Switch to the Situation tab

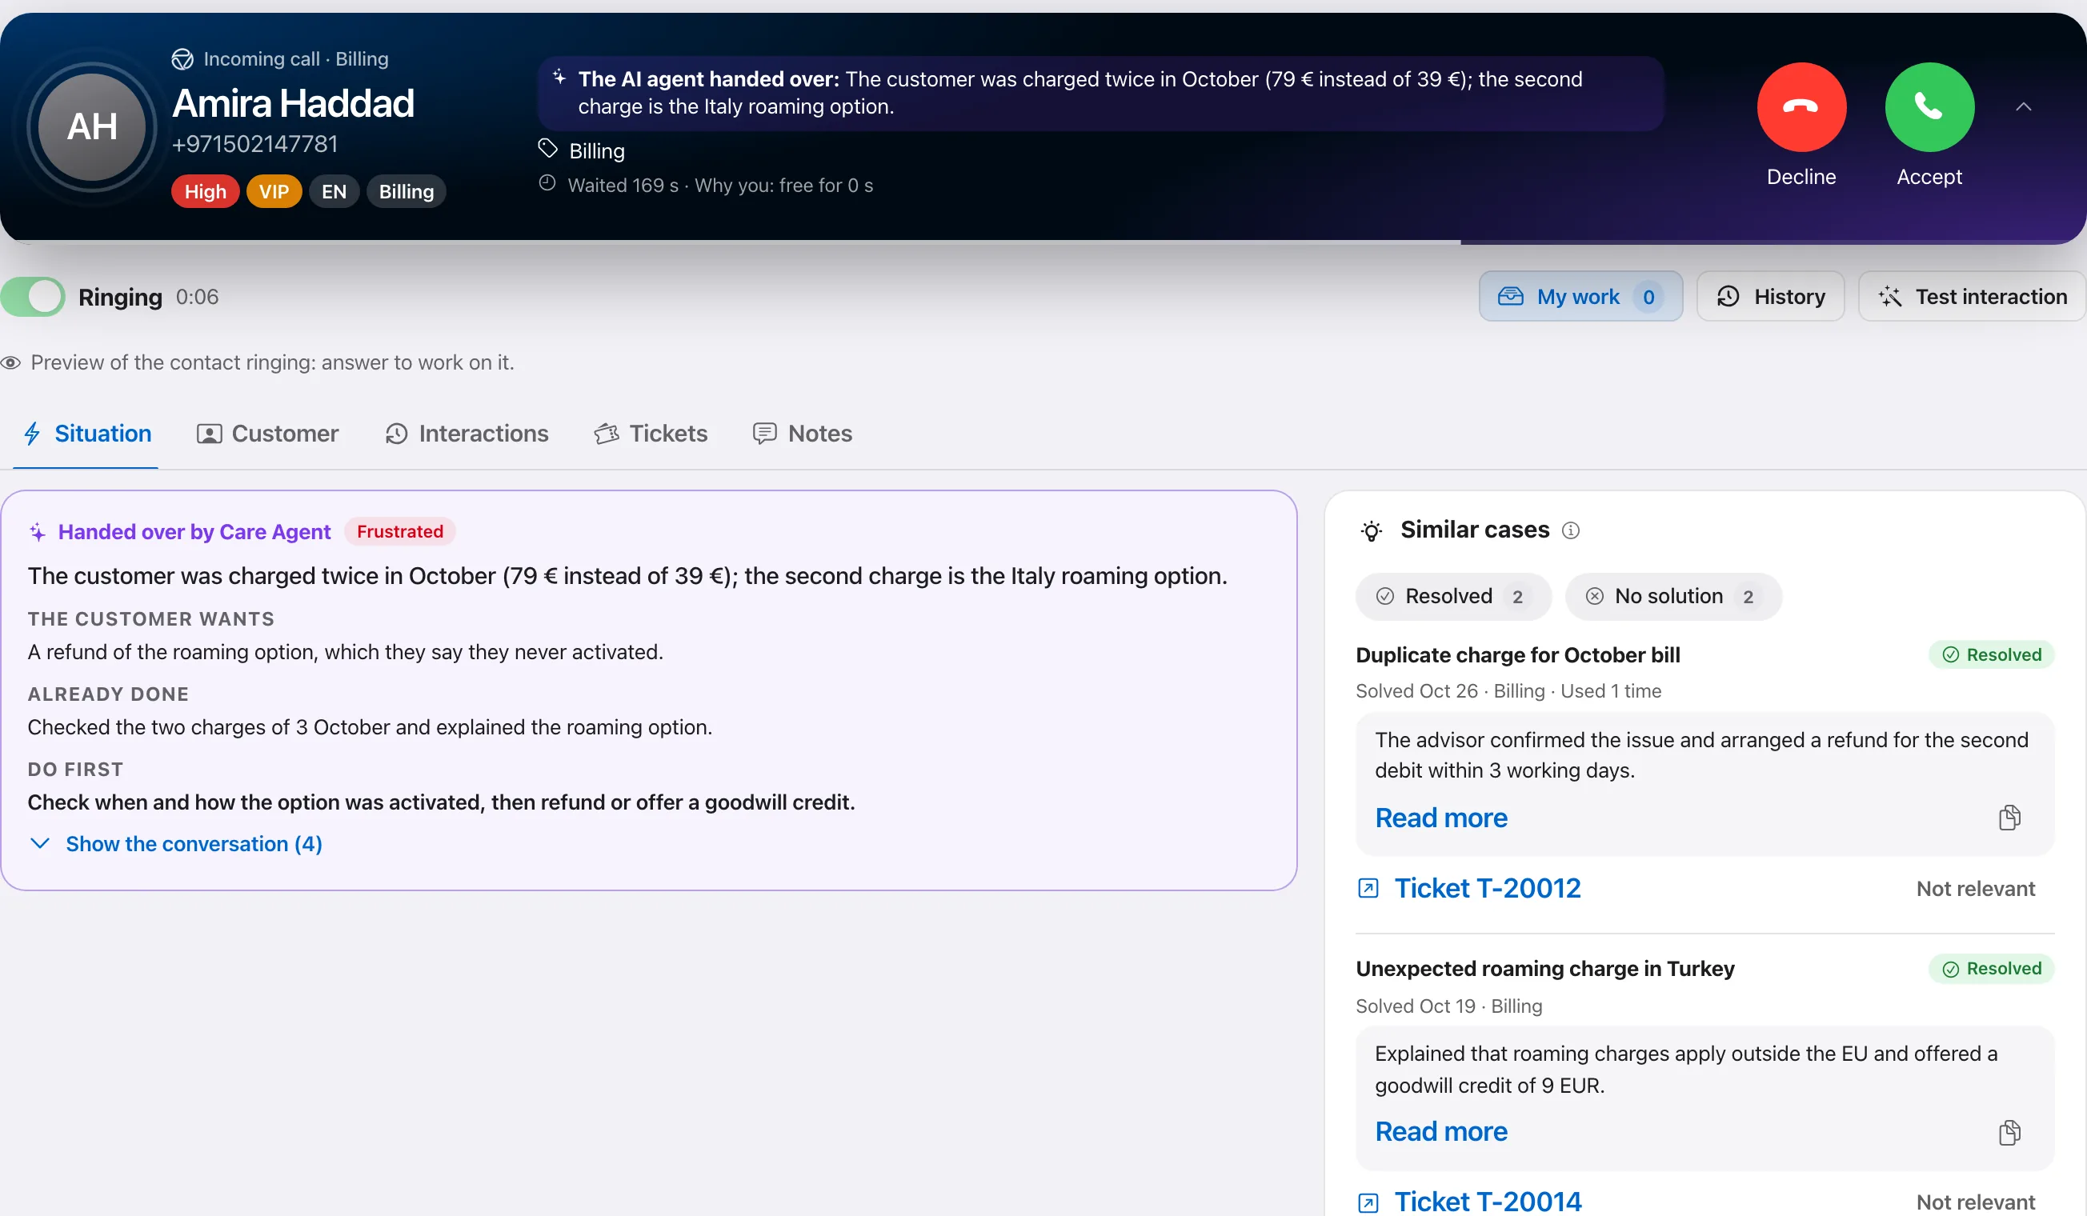coord(87,433)
